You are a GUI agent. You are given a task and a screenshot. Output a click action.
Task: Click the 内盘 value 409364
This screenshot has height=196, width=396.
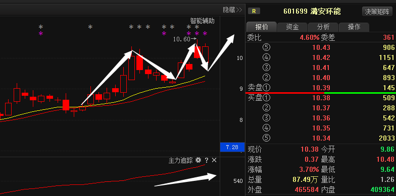pos(382,189)
